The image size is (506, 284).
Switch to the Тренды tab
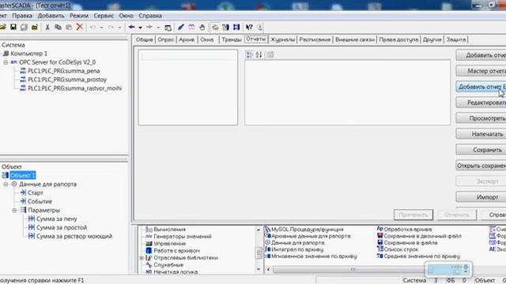point(232,39)
